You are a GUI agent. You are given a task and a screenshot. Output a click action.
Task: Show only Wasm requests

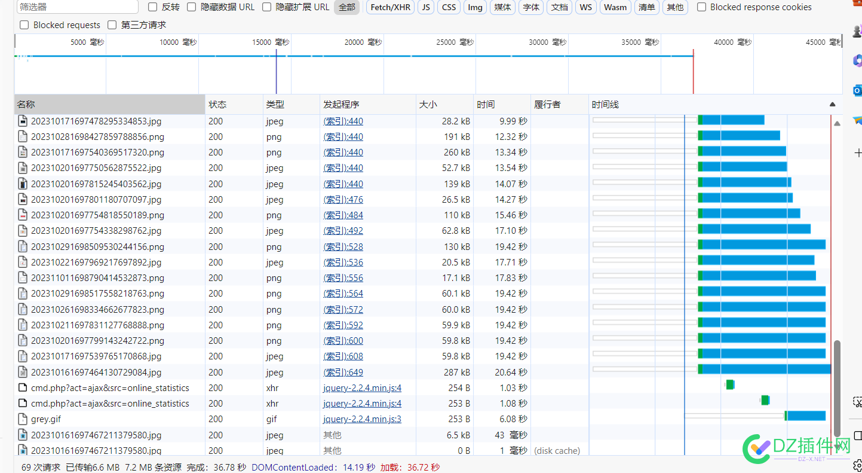coord(615,7)
